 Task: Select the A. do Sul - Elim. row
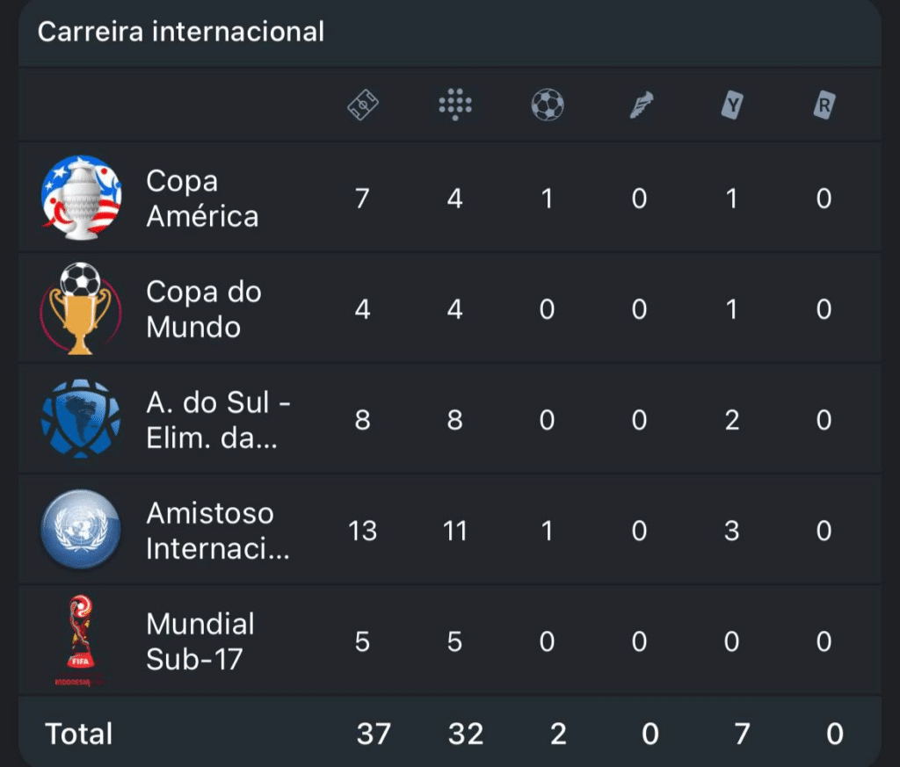tap(218, 420)
